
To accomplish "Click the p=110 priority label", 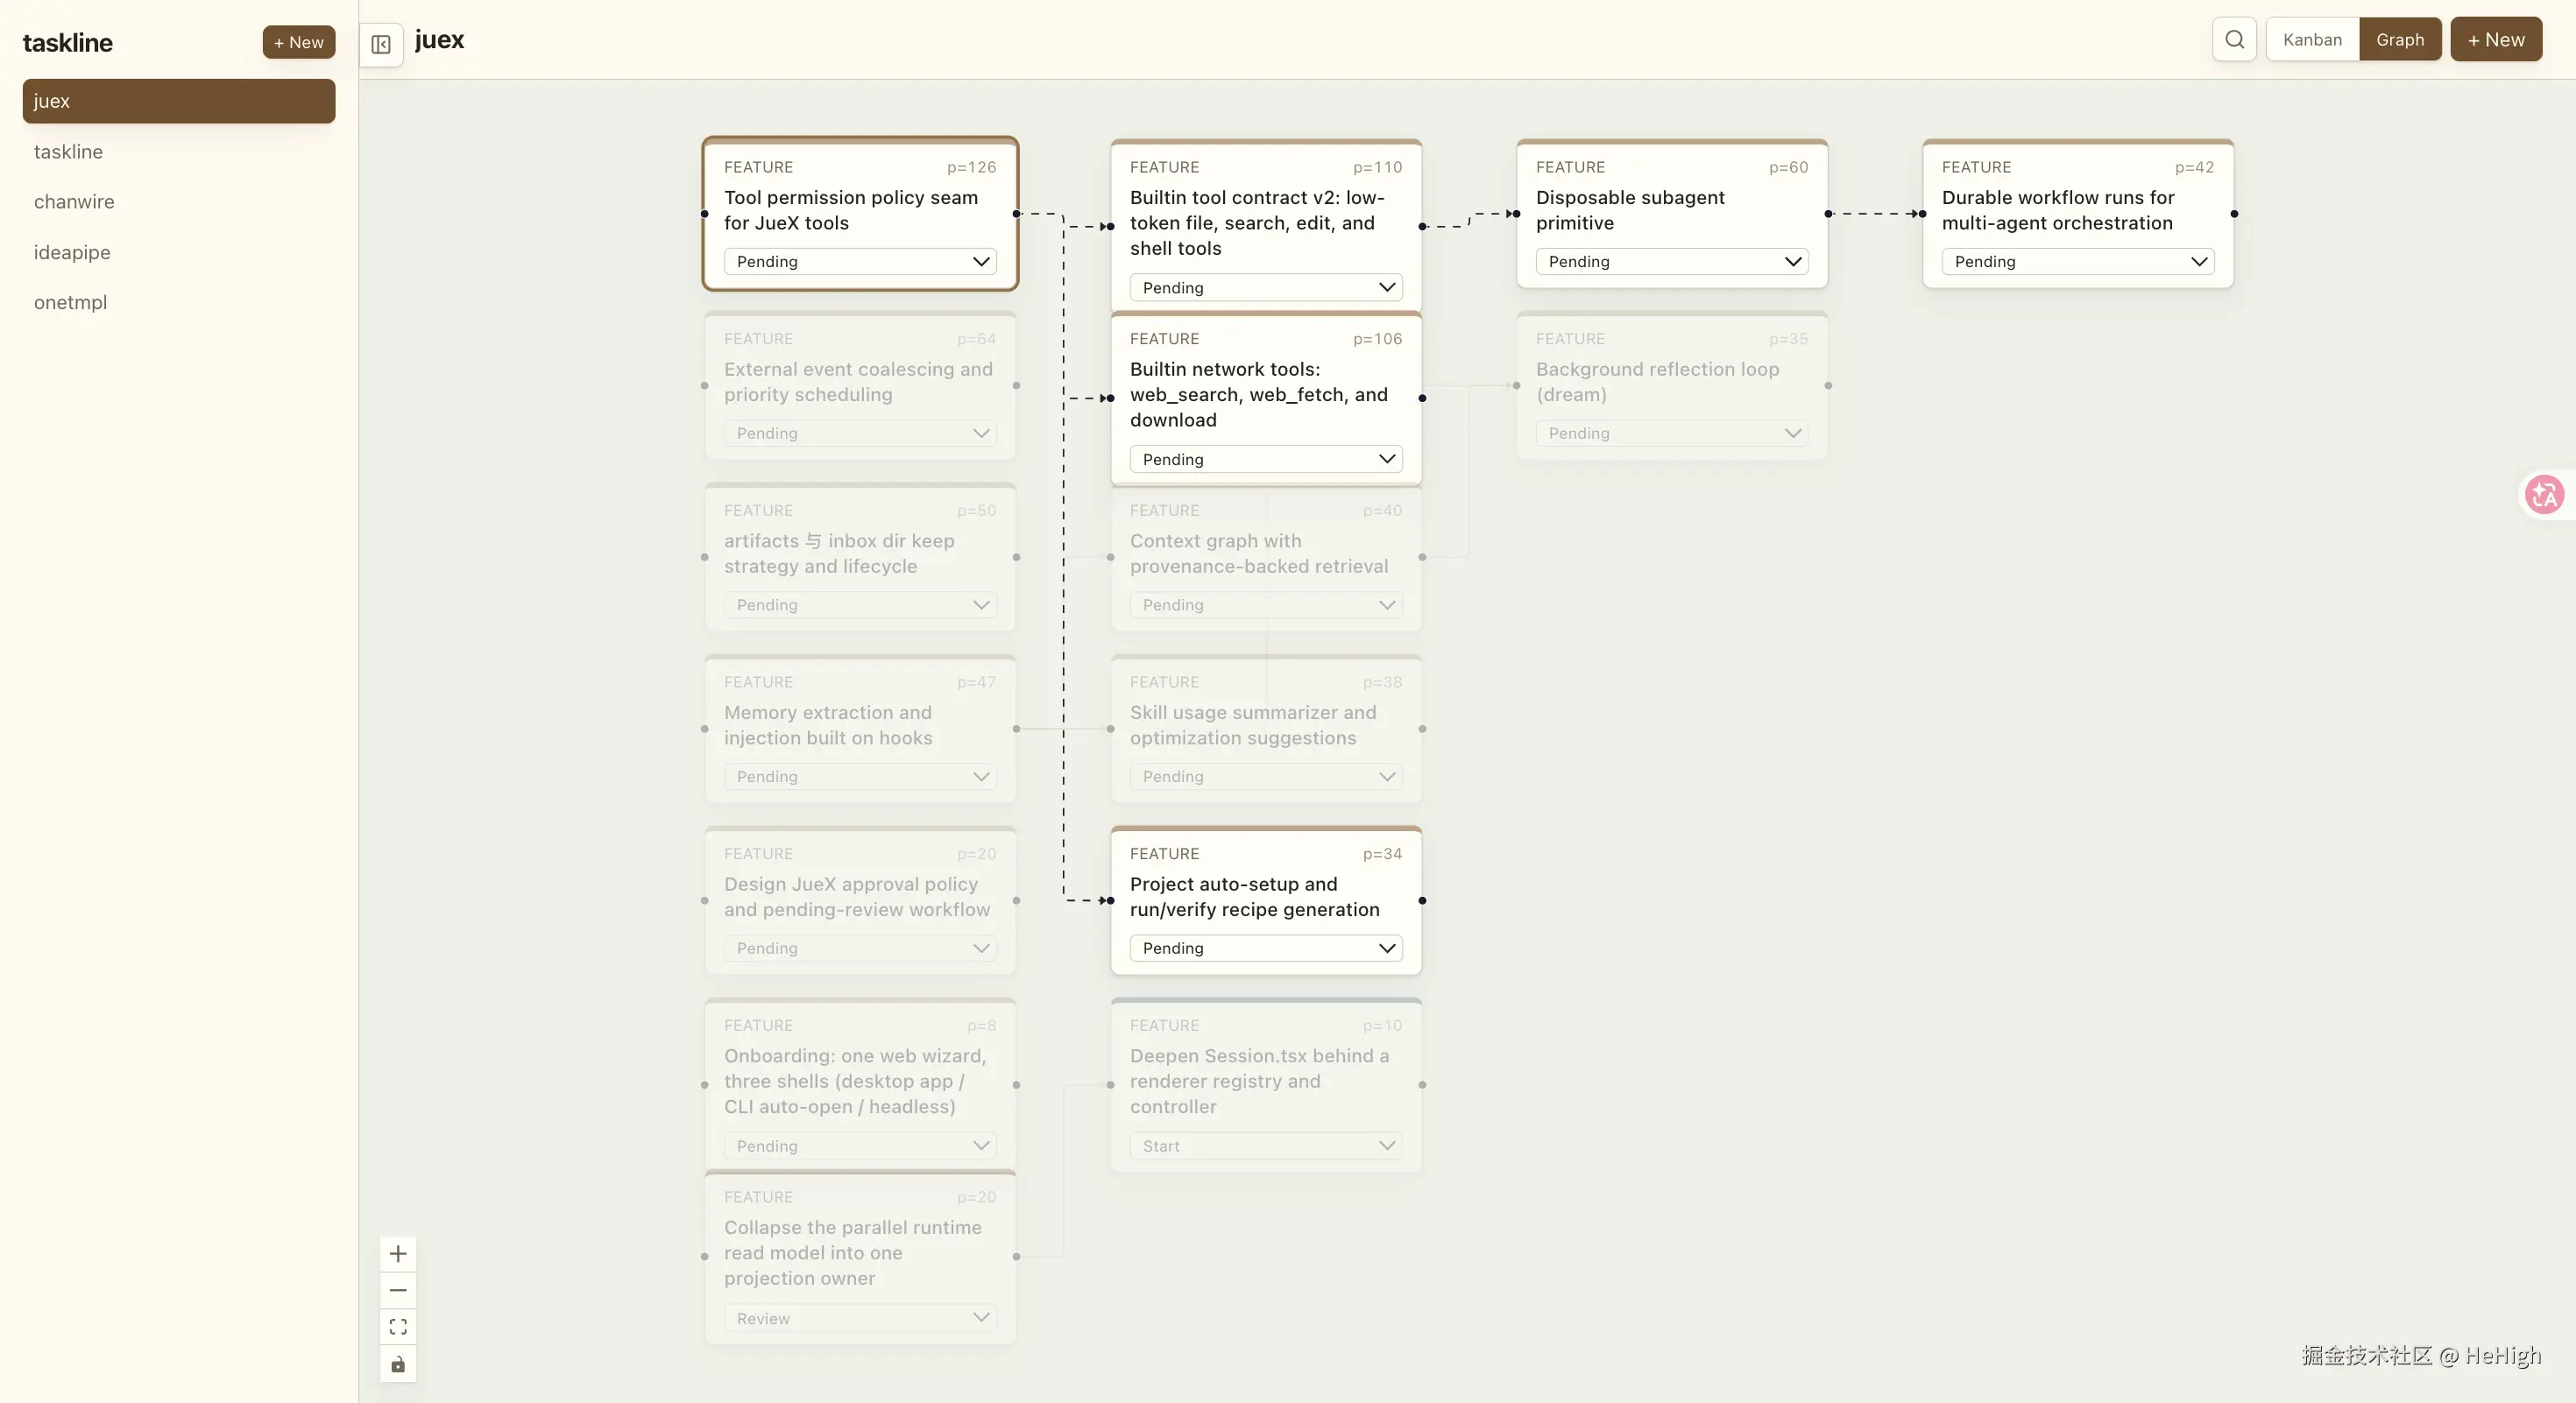I will pyautogui.click(x=1377, y=167).
